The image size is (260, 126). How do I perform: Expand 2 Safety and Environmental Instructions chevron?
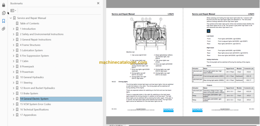point(14,34)
